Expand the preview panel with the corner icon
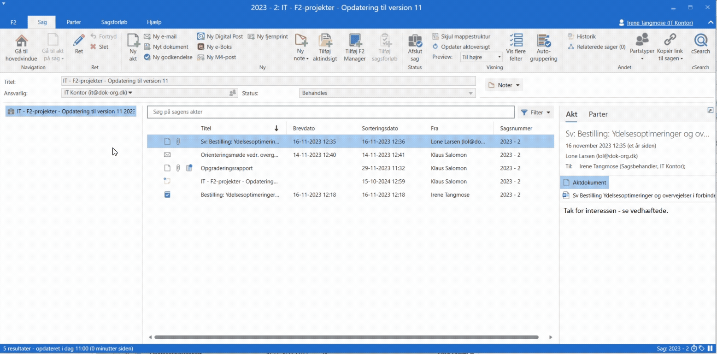 710,111
